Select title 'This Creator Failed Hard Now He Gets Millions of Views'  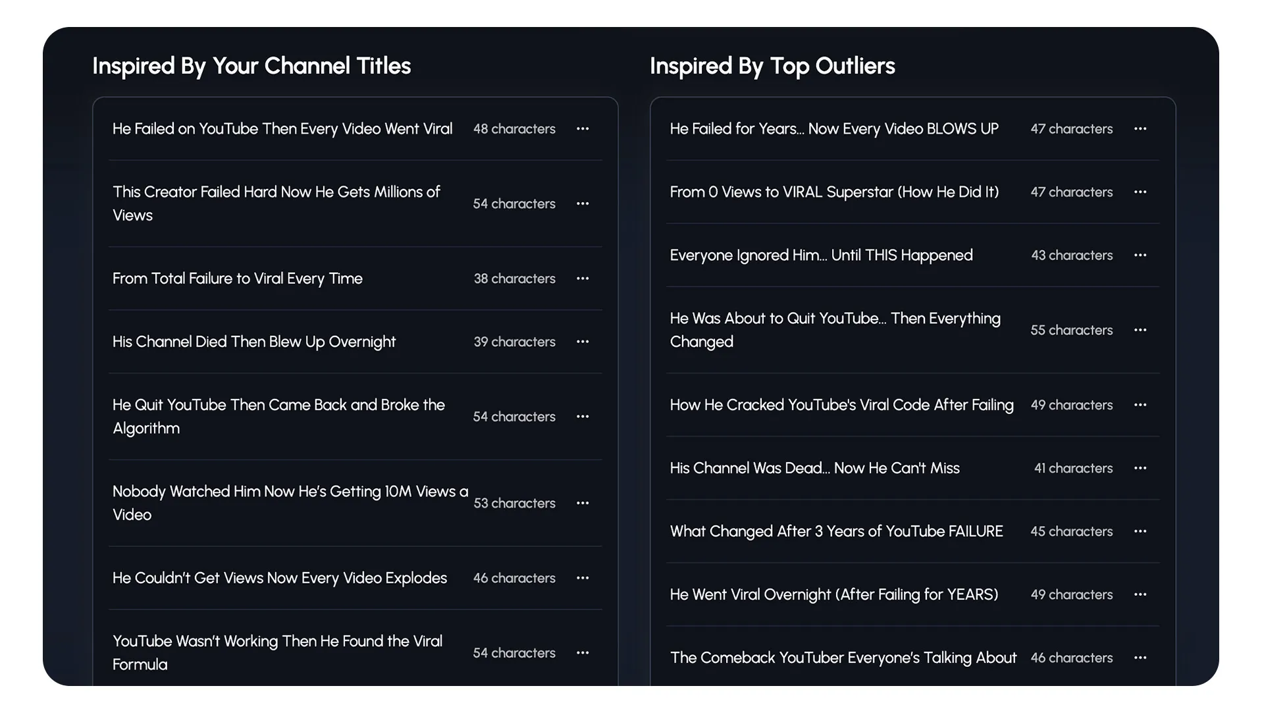click(276, 203)
